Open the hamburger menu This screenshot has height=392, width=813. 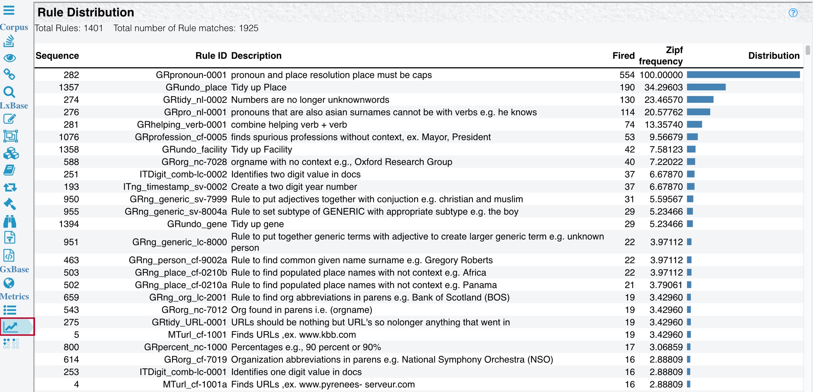pos(9,10)
